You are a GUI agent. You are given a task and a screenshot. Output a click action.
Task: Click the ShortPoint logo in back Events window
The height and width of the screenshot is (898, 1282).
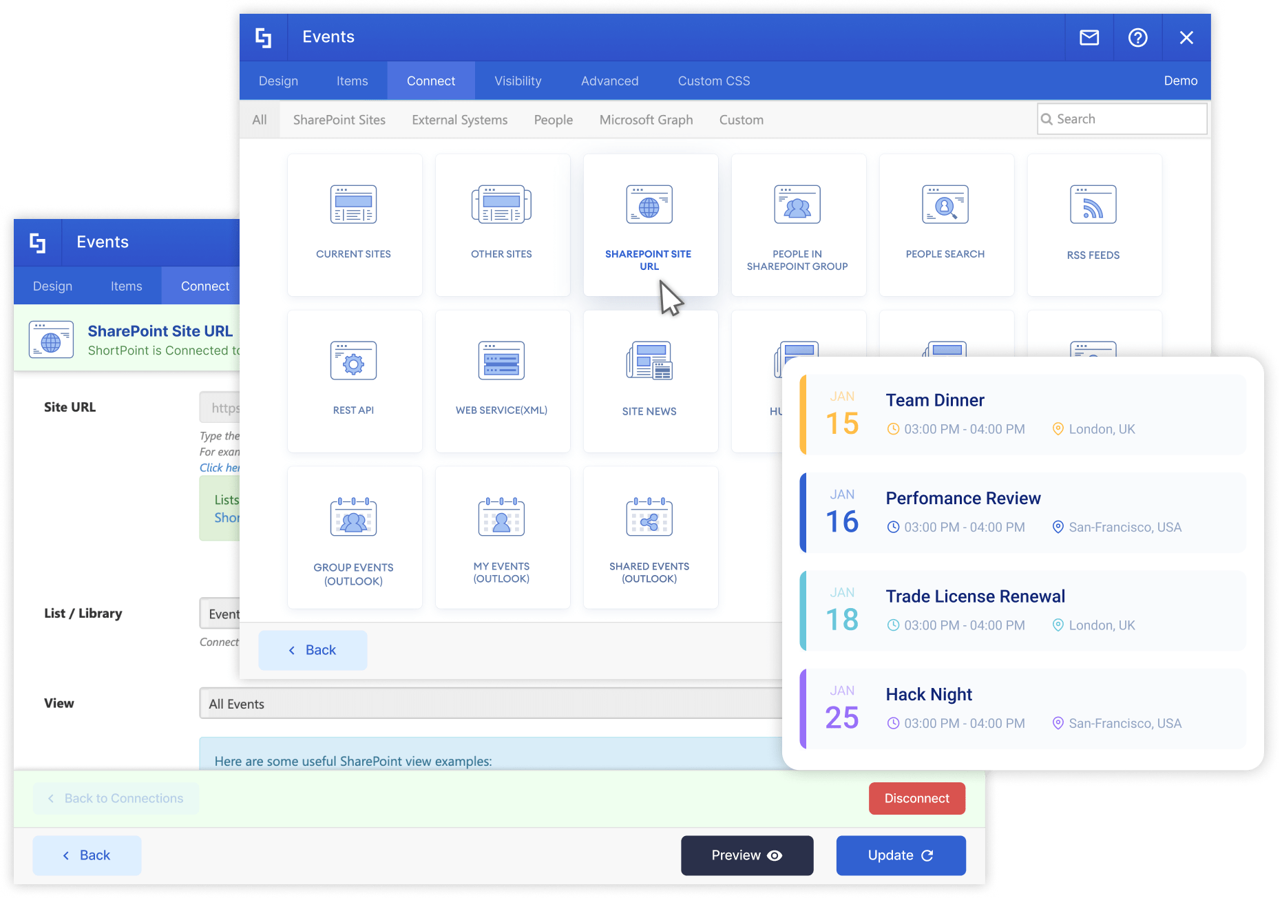38,242
